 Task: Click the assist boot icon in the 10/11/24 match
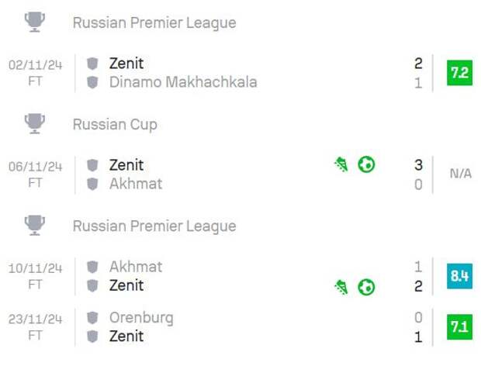[x=341, y=287]
